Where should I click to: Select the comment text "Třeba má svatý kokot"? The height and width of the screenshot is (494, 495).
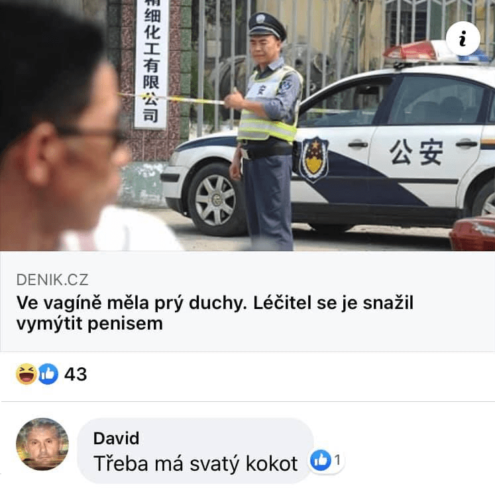coord(195,463)
